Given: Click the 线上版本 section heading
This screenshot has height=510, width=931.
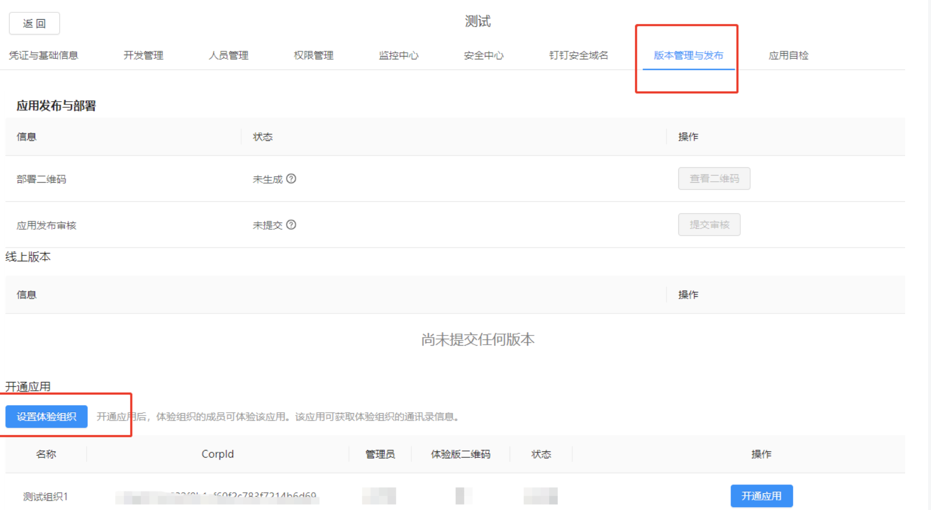Looking at the screenshot, I should pos(28,257).
